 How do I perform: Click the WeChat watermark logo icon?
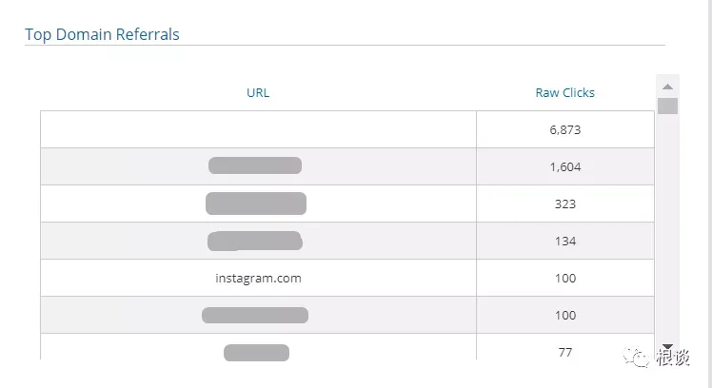(636, 358)
